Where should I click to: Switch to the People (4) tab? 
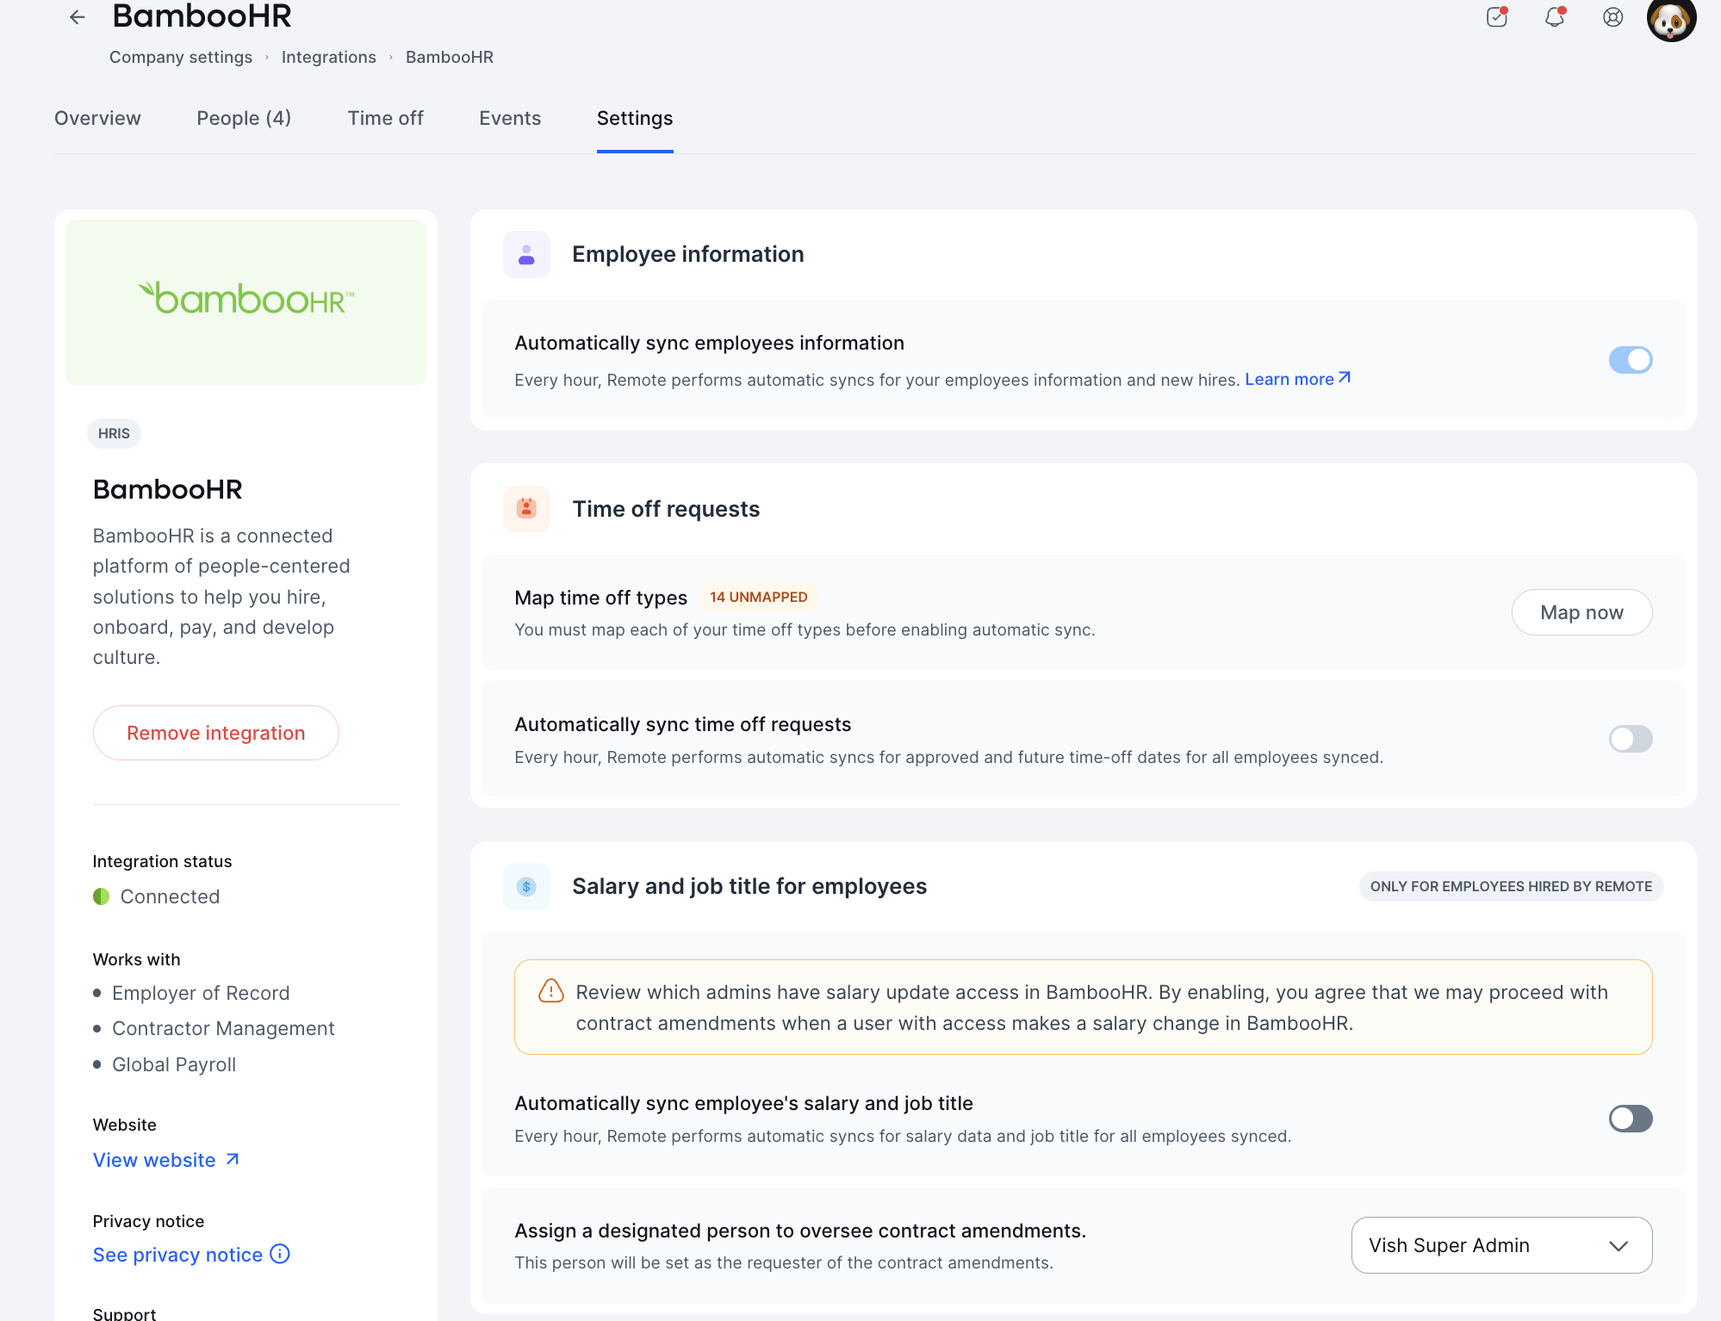tap(244, 119)
